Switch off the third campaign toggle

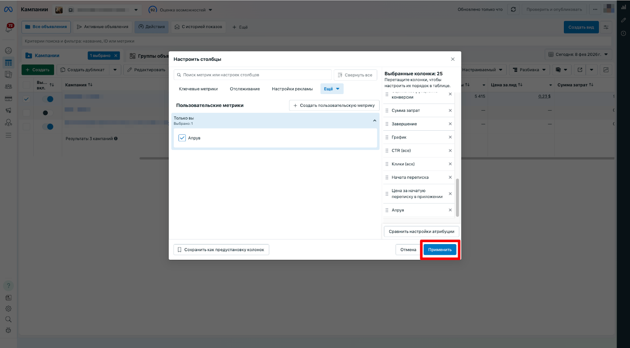[48, 127]
